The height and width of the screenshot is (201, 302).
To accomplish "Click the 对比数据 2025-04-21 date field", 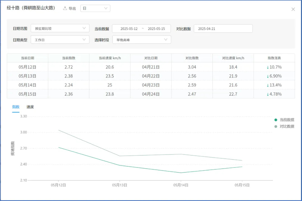I will [223, 28].
